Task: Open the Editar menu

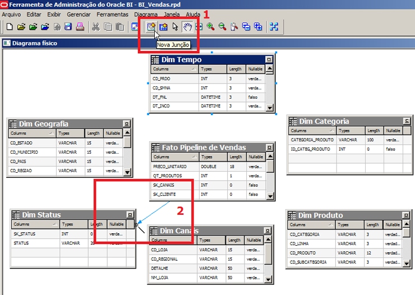Action: (x=34, y=15)
